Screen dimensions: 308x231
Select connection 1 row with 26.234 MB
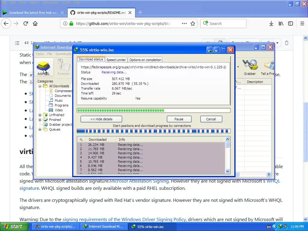point(151,145)
